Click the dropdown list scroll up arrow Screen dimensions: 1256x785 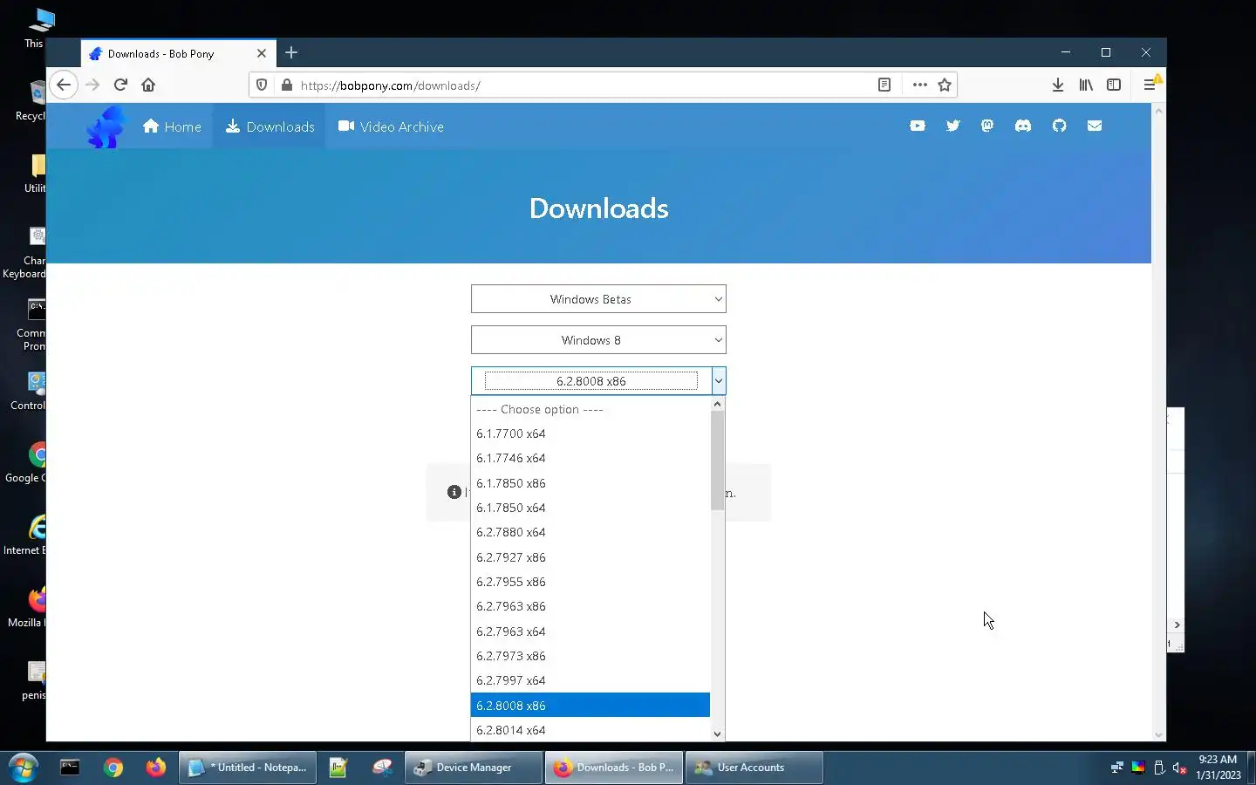(x=718, y=404)
